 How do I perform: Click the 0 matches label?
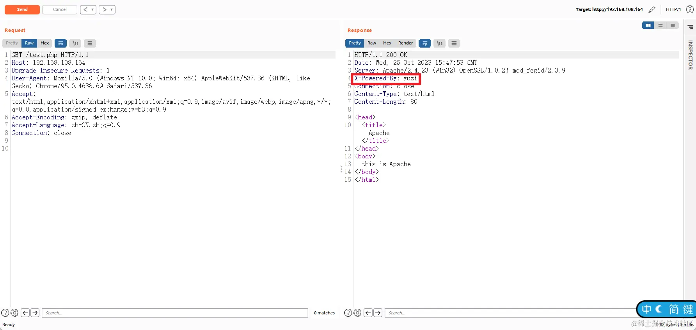click(324, 313)
